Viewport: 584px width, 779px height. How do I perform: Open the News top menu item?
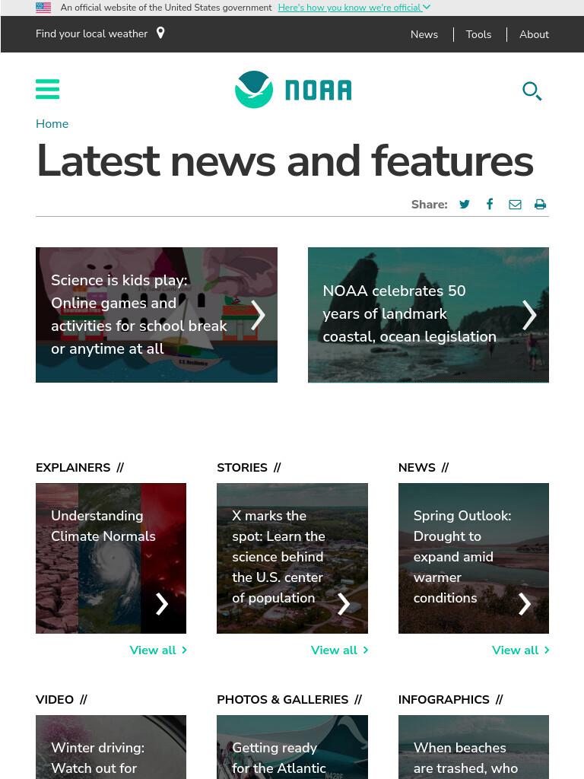[x=424, y=34]
